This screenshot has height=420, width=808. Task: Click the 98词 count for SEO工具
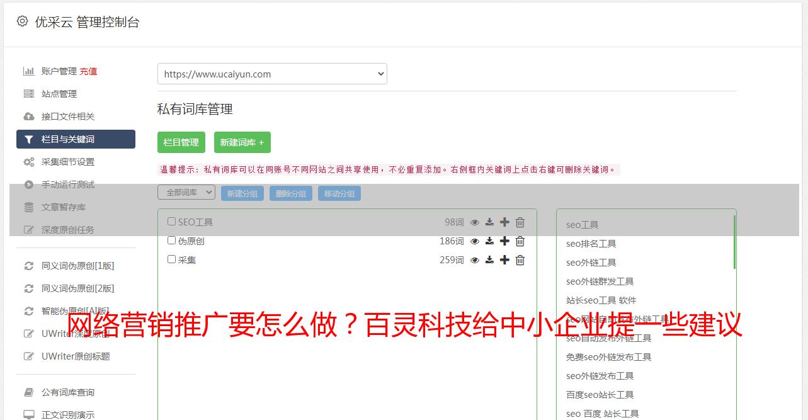click(454, 222)
